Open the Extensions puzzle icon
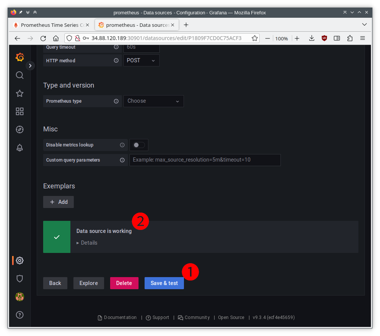Image resolution: width=380 pixels, height=336 pixels. [350, 38]
